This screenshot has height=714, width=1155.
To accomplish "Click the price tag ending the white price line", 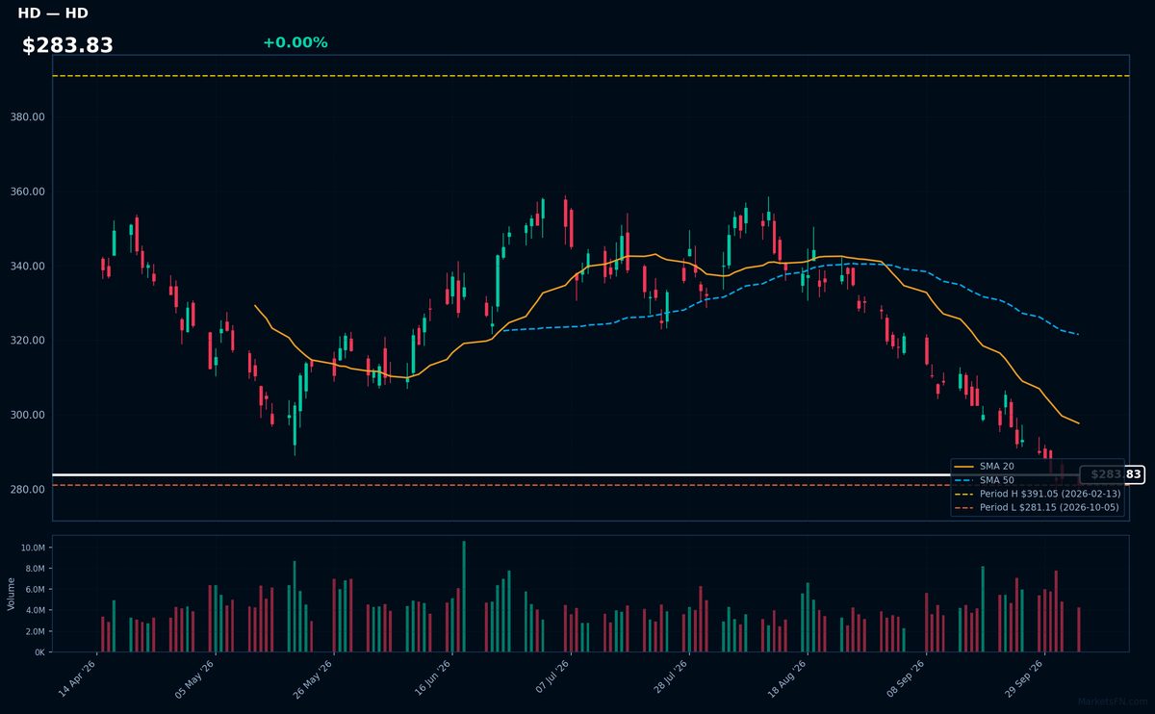I will pos(1112,474).
